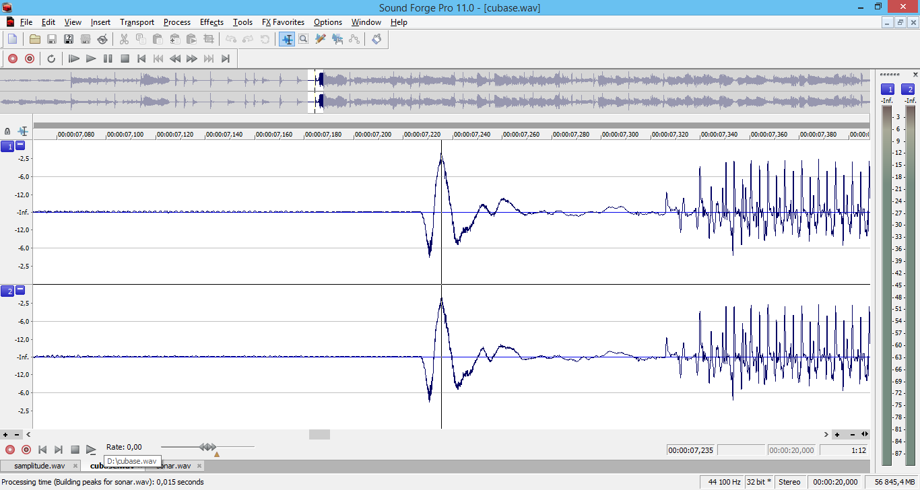920x490 pixels.
Task: Select the Magnify tool
Action: pos(304,39)
